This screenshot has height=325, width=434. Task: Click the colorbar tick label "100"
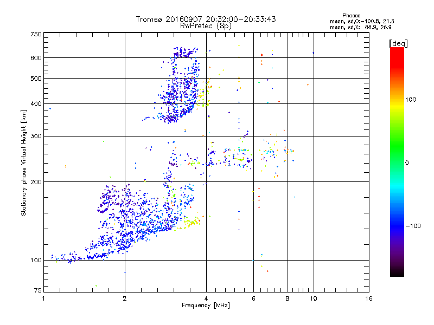pos(411,100)
